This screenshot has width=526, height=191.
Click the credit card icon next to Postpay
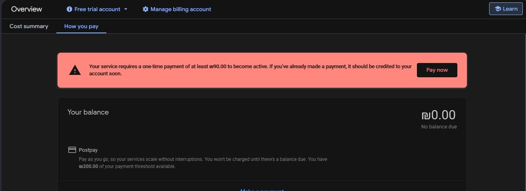click(x=72, y=150)
